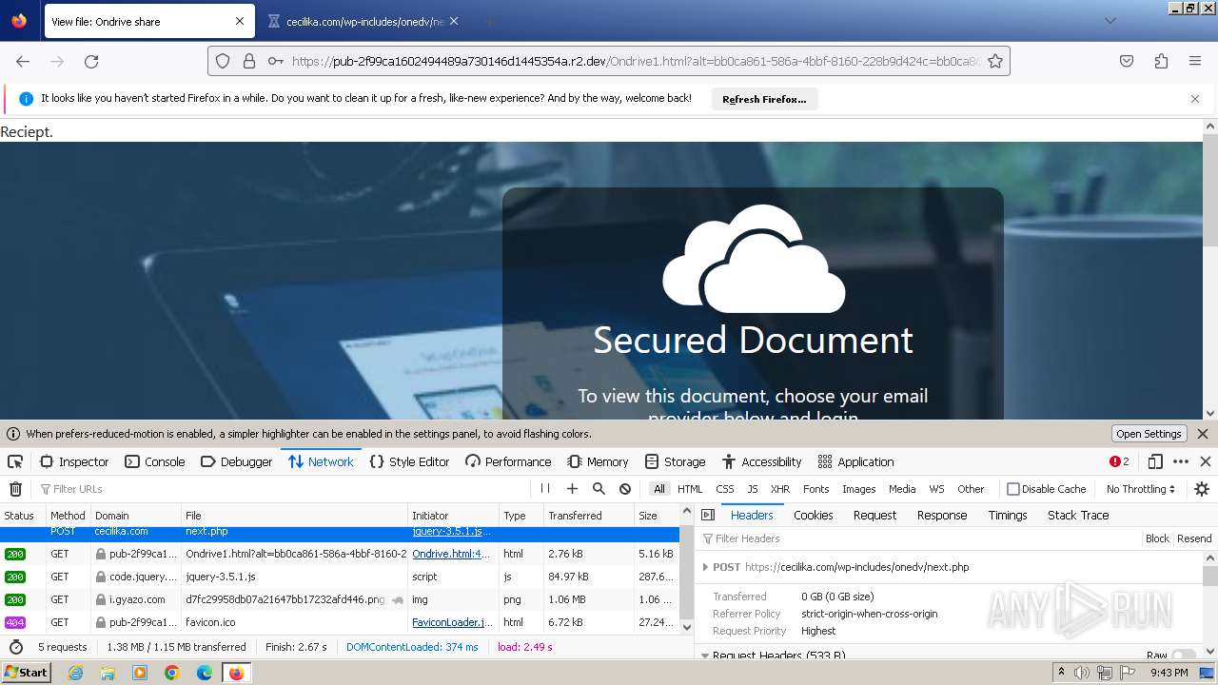Switch to the cecilika.com tab
Screen dimensions: 1218x685
click(364, 21)
